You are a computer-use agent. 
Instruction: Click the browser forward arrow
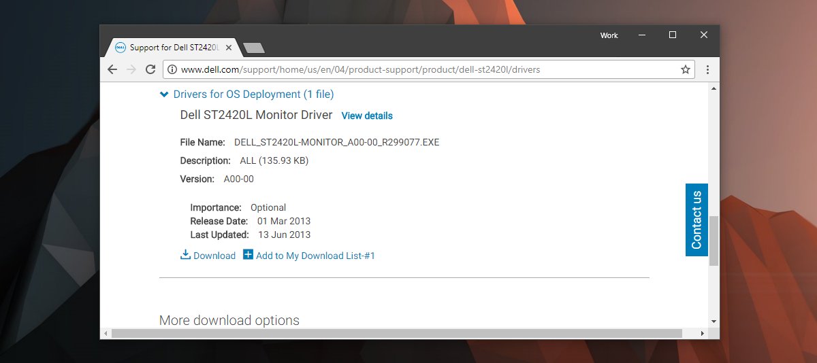click(x=131, y=69)
